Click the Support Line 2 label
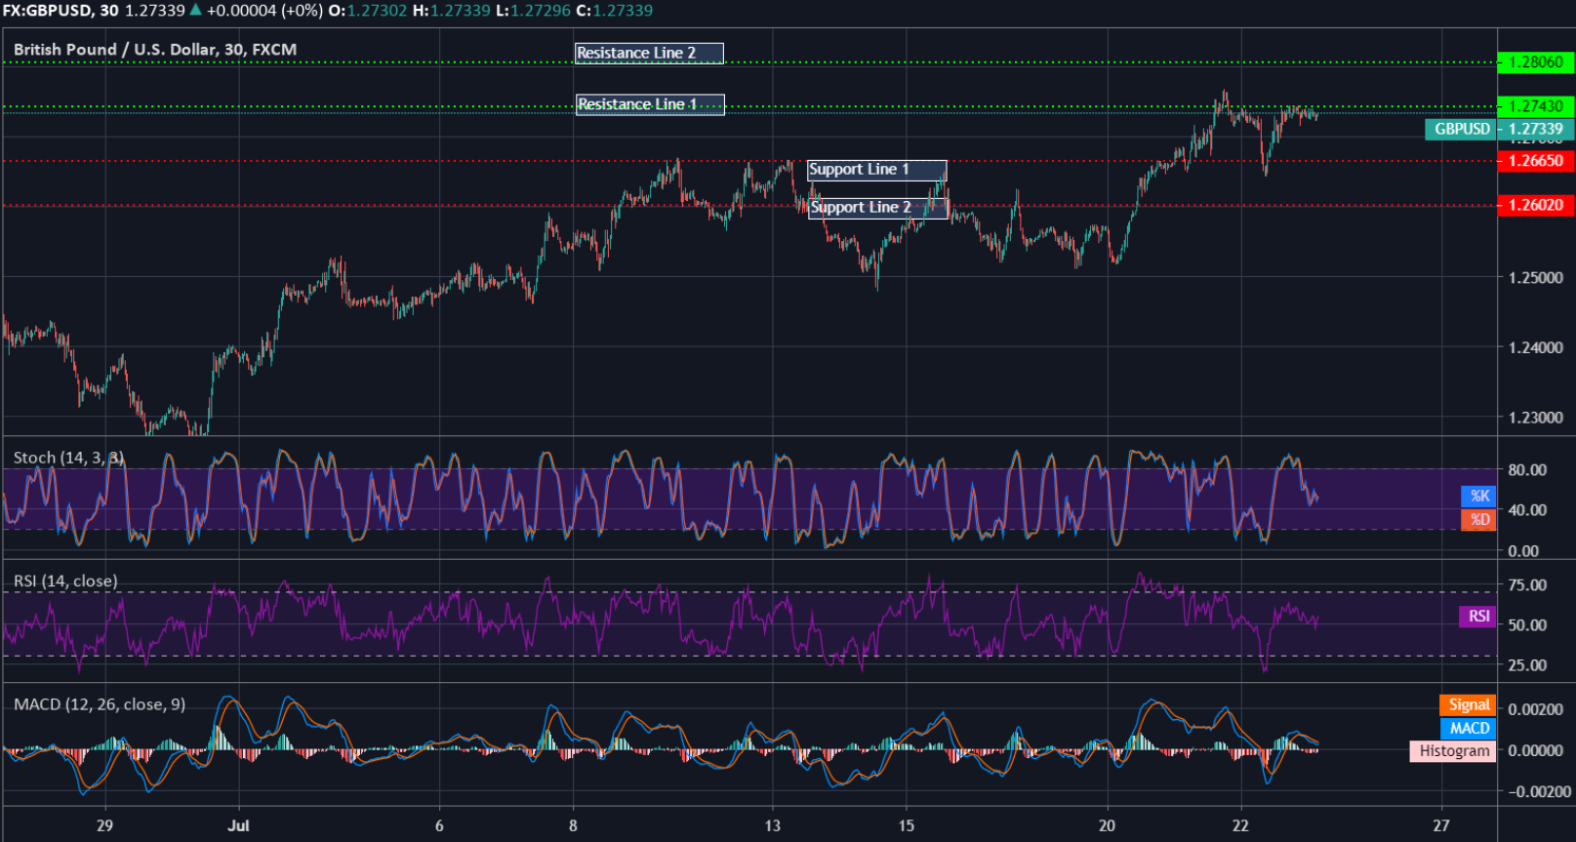Screen dimensions: 1576x842 878,208
